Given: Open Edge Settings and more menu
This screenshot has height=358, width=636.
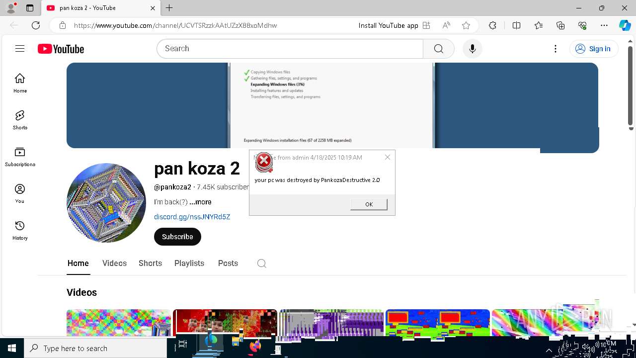Looking at the screenshot, I should click(604, 25).
